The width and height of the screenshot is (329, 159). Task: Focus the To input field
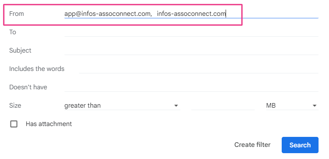pyautogui.click(x=191, y=32)
